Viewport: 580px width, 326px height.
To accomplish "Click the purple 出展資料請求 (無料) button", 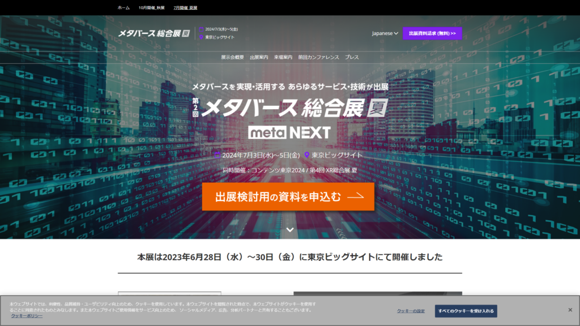I will click(432, 33).
